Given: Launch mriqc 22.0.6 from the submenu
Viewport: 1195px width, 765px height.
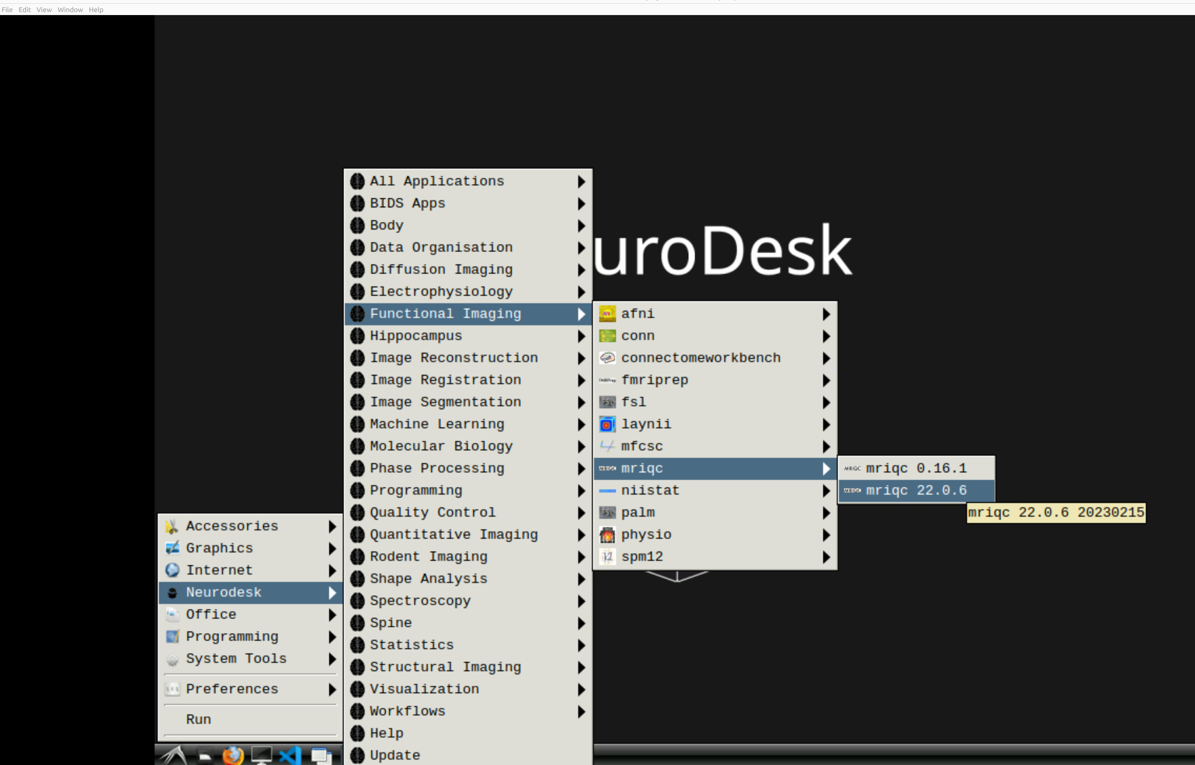Looking at the screenshot, I should click(916, 491).
